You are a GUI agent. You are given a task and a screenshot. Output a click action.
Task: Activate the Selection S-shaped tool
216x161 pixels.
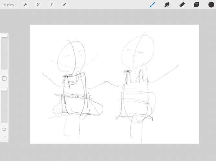pyautogui.click(x=51, y=5)
